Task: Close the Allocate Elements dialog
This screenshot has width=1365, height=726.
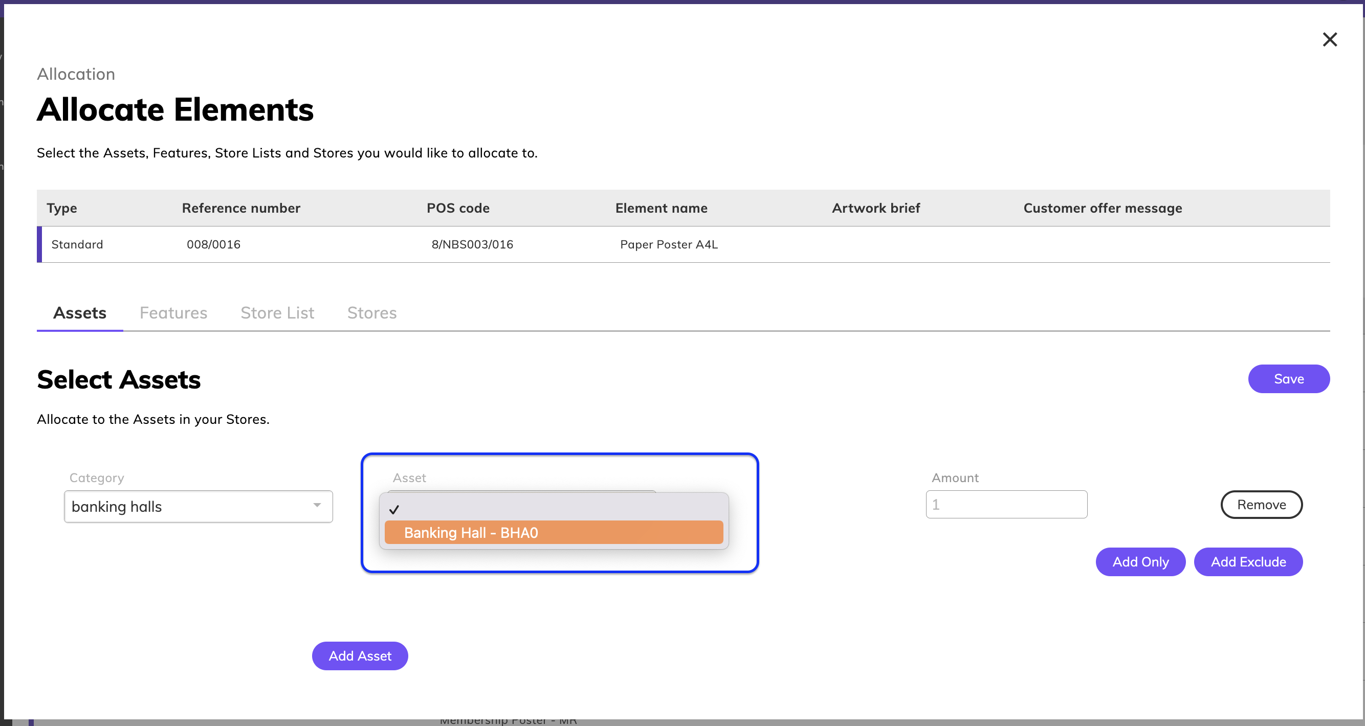Action: pyautogui.click(x=1329, y=40)
